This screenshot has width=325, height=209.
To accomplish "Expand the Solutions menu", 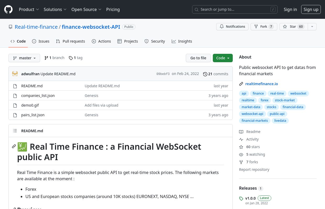I will pyautogui.click(x=55, y=9).
